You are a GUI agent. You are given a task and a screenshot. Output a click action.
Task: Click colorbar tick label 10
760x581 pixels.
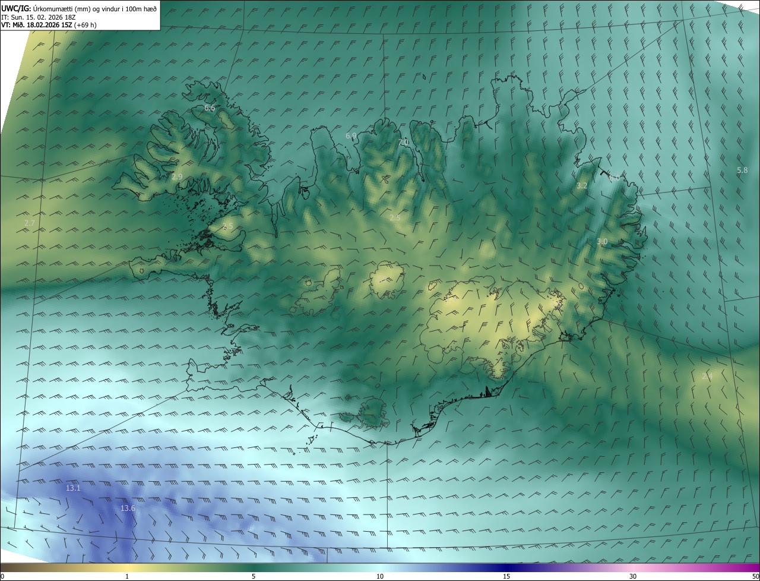380,576
